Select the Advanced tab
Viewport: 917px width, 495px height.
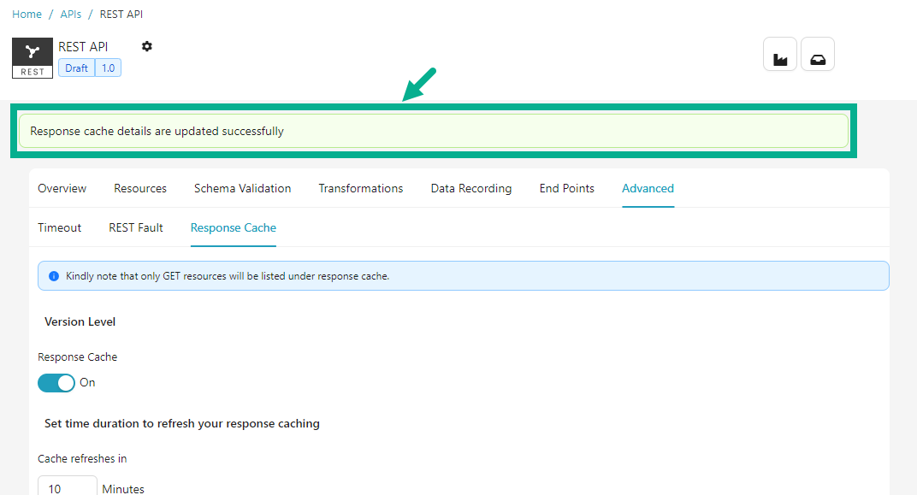click(648, 188)
